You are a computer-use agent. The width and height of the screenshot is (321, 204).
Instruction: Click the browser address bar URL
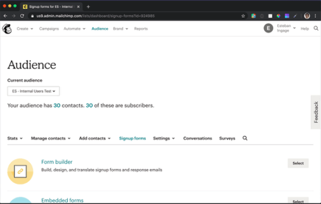(x=96, y=16)
